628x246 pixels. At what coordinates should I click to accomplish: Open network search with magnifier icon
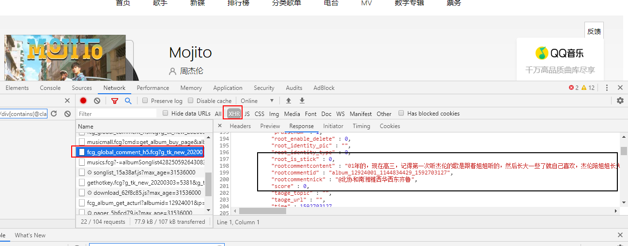coord(128,101)
